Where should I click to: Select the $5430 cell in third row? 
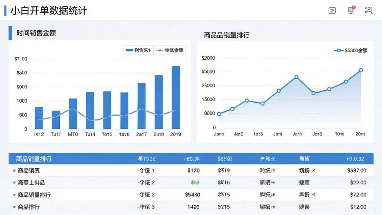pos(192,195)
